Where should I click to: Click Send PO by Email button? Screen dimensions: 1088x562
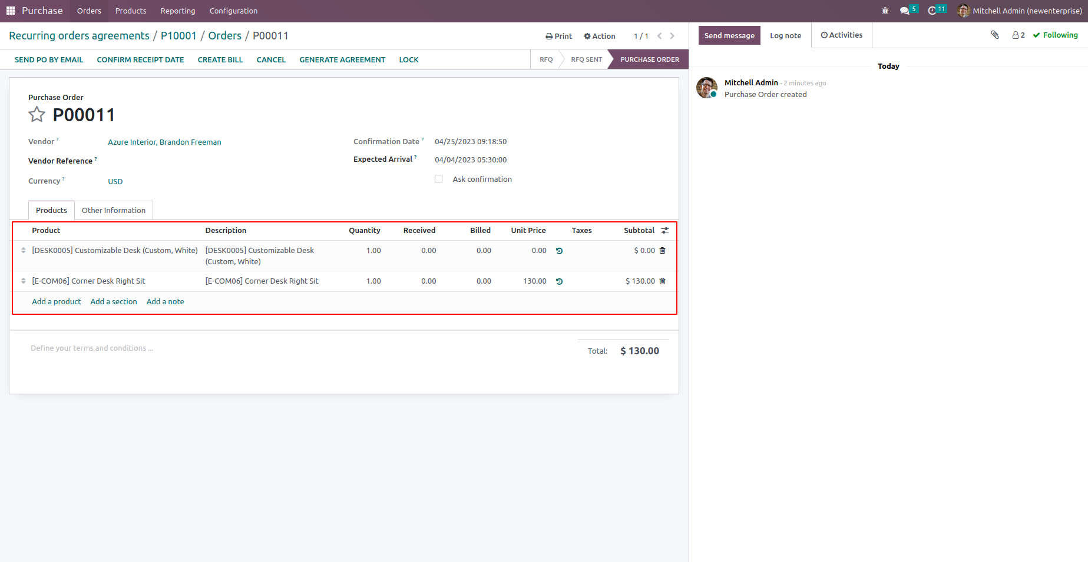49,59
